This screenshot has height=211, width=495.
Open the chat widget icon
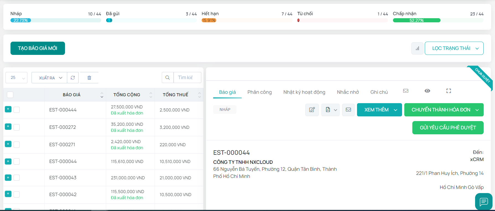(484, 202)
